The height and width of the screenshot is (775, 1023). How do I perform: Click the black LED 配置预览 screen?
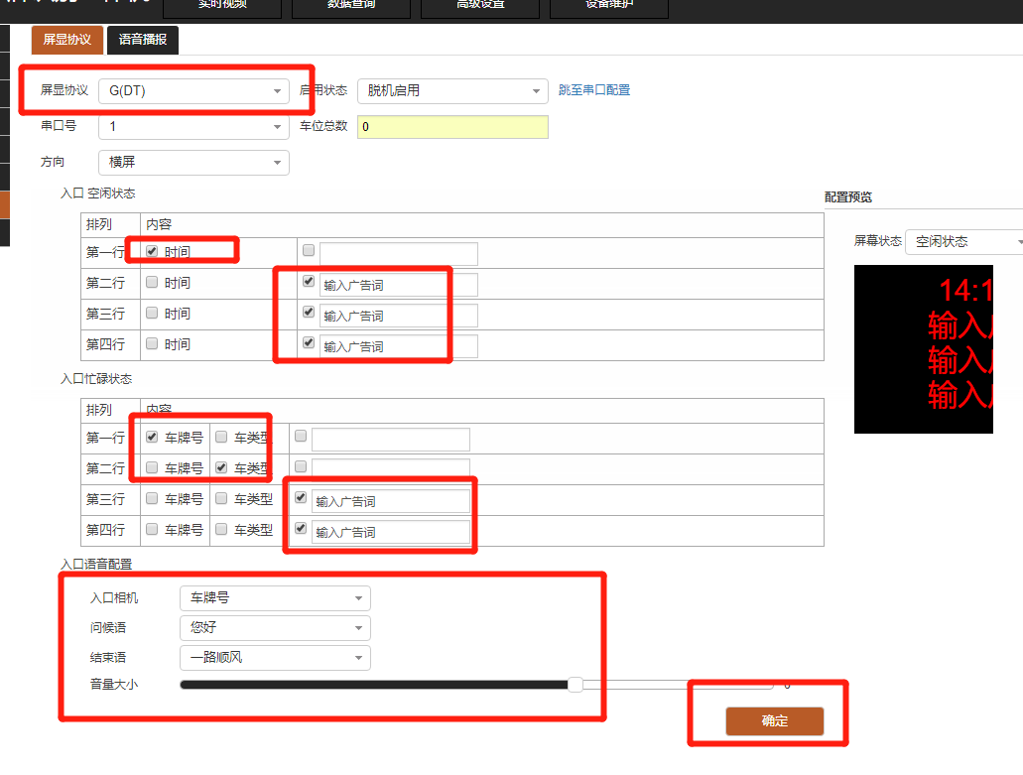click(923, 349)
